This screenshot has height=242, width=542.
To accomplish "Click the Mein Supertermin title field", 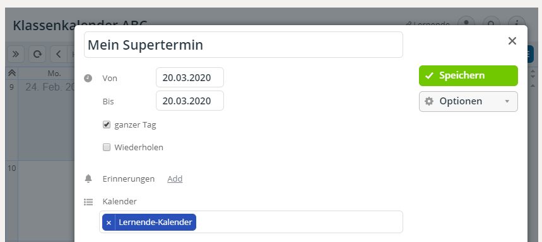I will click(x=244, y=45).
